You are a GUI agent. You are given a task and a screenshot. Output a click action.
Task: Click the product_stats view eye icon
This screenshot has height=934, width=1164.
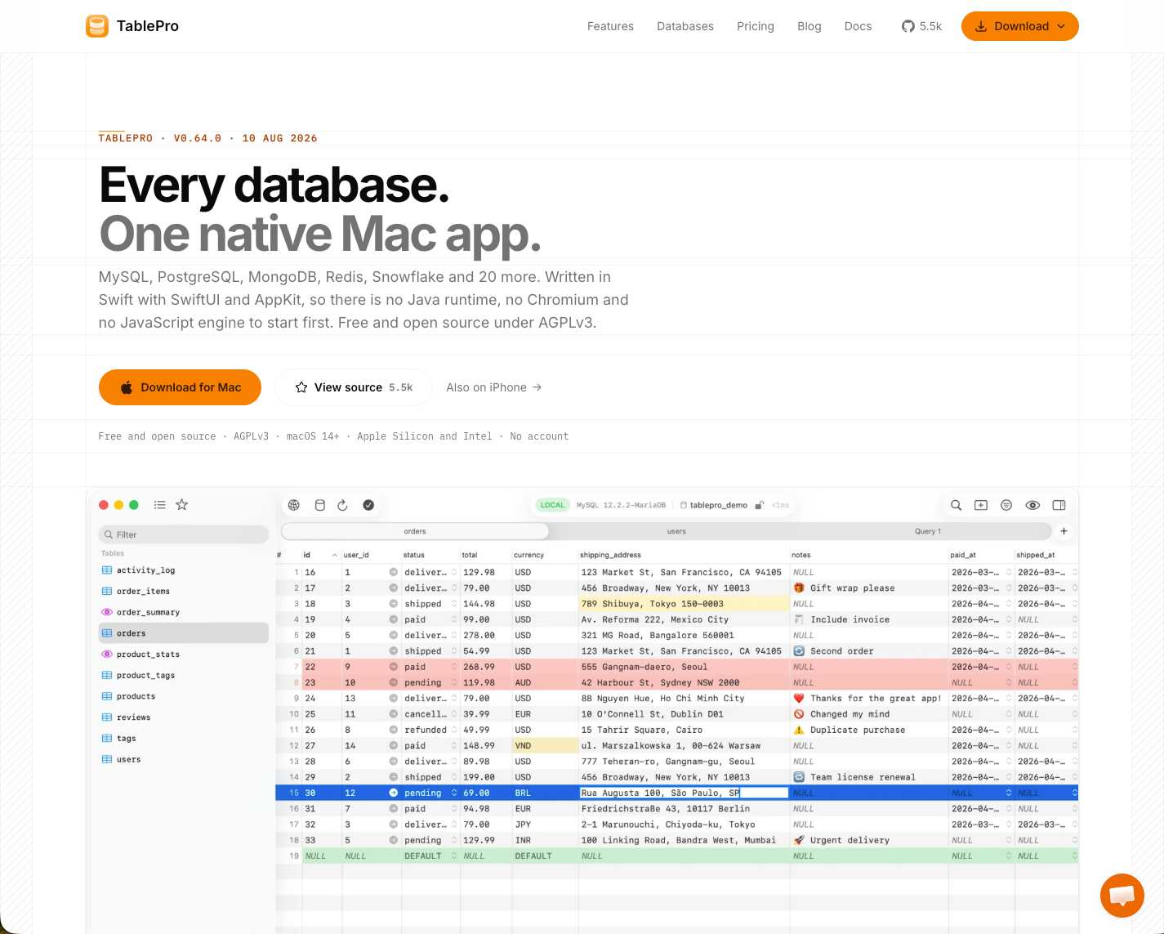click(107, 654)
